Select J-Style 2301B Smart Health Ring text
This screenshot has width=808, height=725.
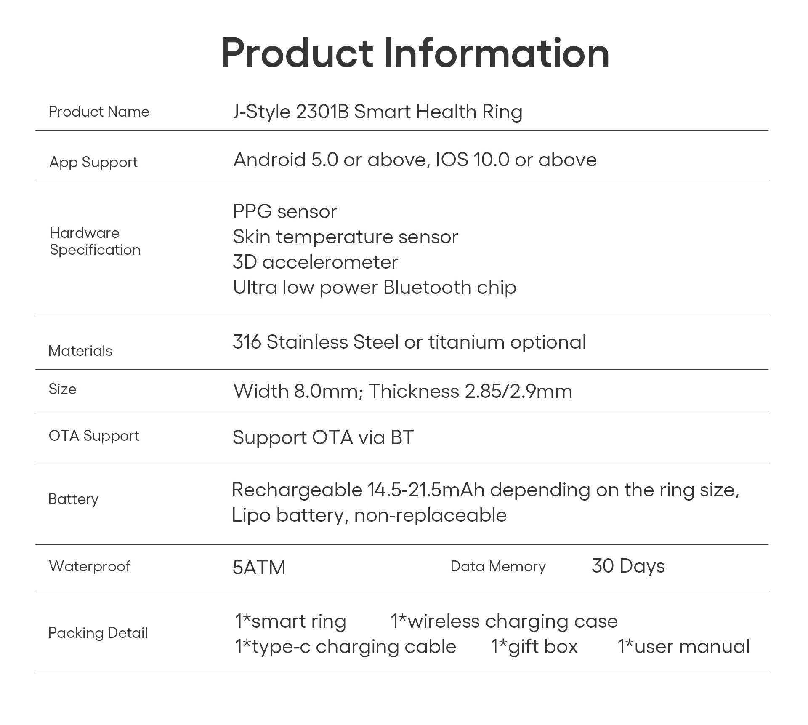click(377, 112)
